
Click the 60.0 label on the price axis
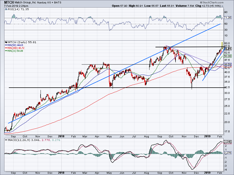[227, 43]
